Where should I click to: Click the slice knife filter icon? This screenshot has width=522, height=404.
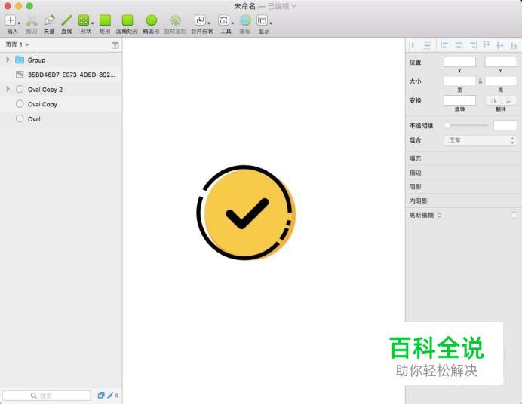110,396
